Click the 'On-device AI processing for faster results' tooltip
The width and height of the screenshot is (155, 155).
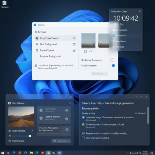[49, 129]
